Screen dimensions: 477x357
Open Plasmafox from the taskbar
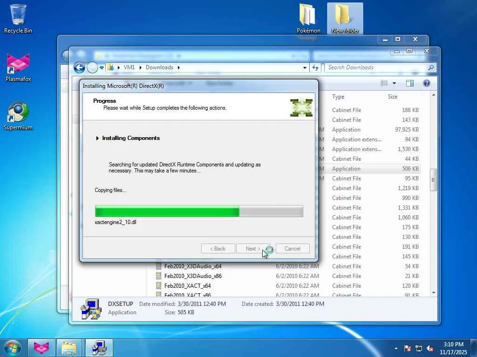(41, 348)
